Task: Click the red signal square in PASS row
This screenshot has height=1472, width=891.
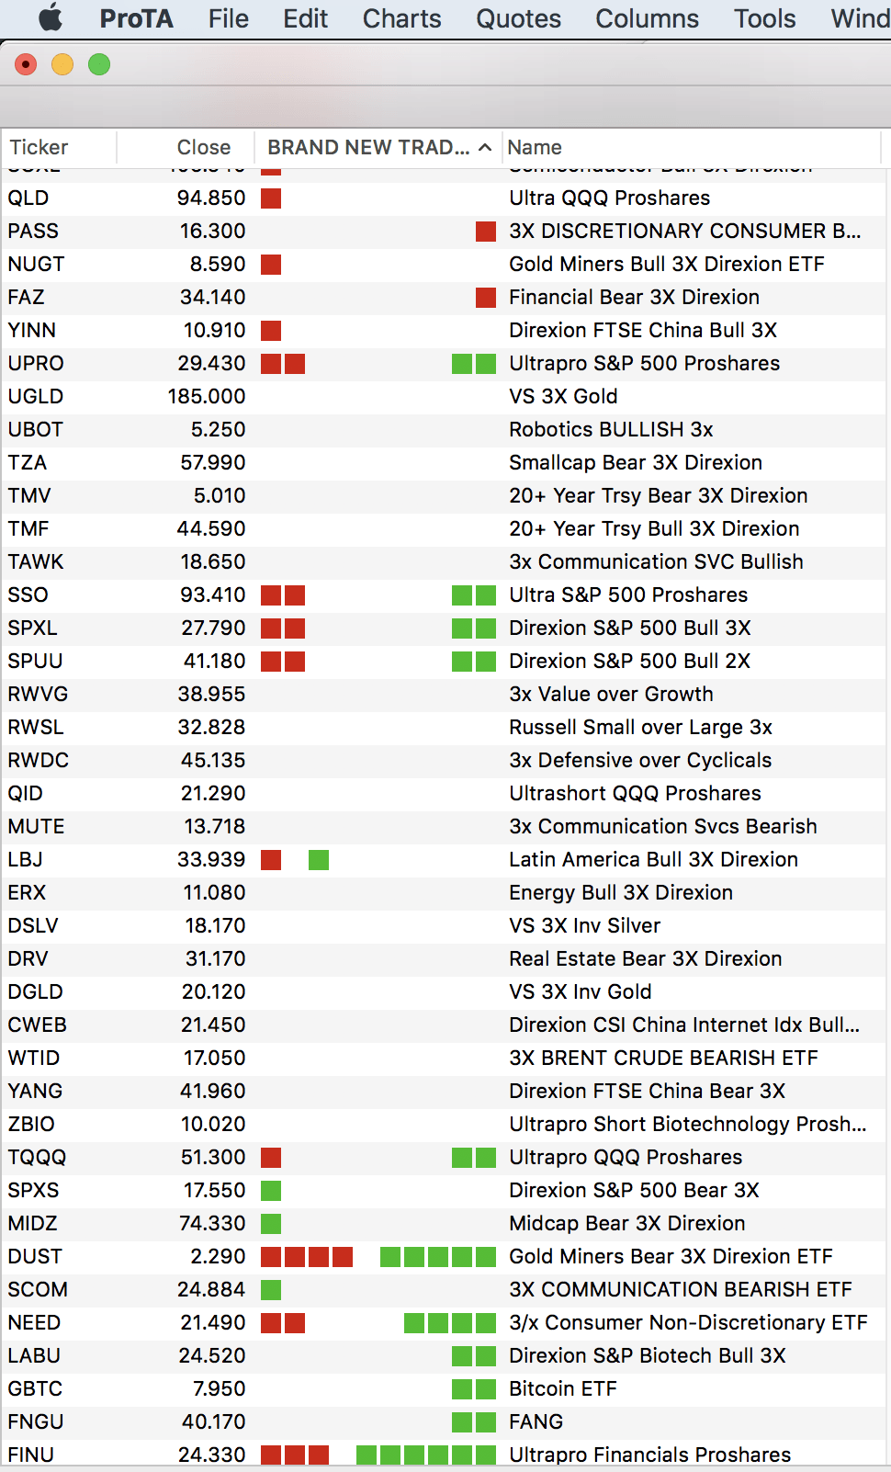Action: tap(486, 232)
